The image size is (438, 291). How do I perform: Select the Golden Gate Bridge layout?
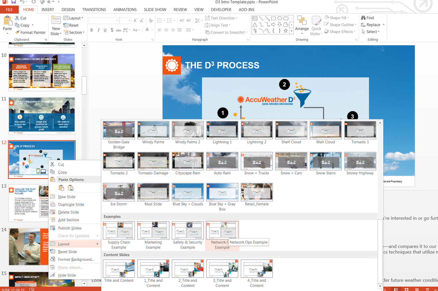[x=119, y=135]
